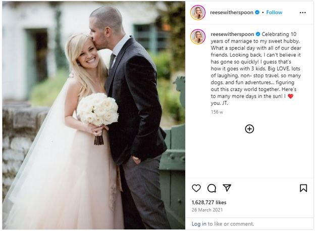This screenshot has height=231, width=315.
Task: Click the 'to like or comment' text
Action: click(x=231, y=224)
